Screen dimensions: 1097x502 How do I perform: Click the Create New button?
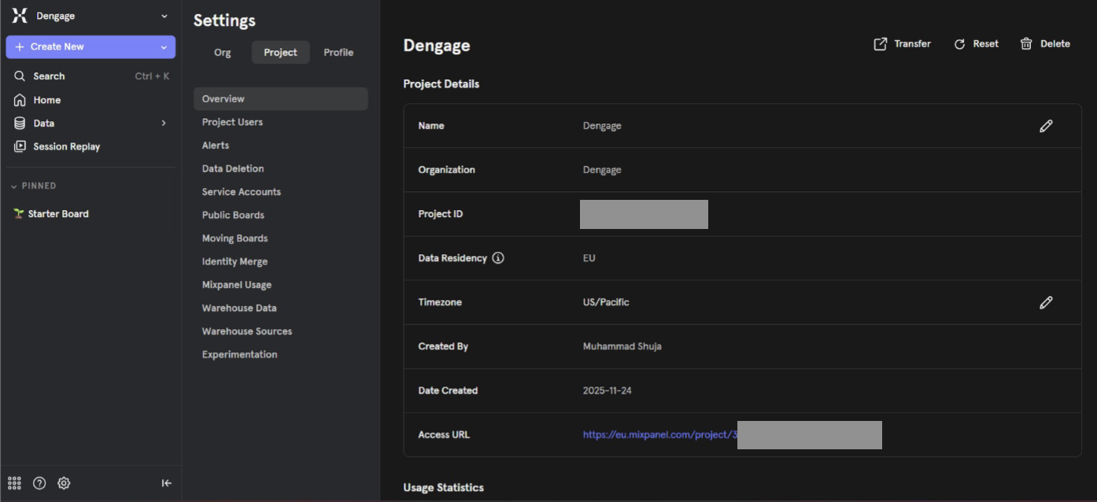pos(90,47)
